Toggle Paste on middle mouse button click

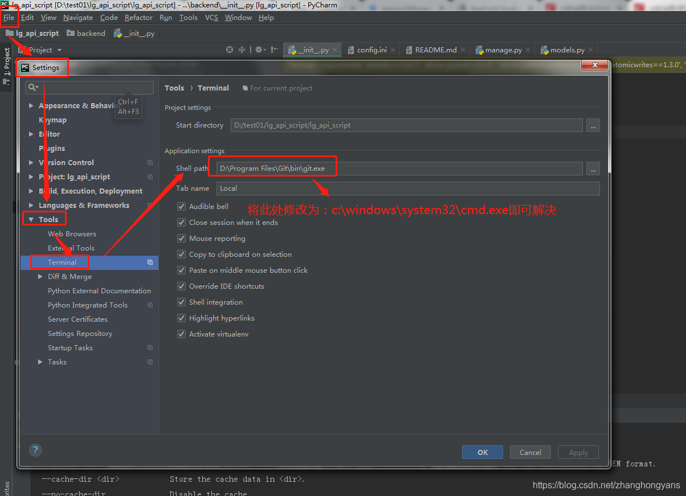[x=181, y=270]
